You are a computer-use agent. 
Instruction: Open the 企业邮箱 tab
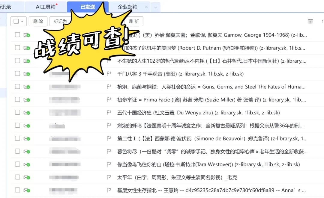[x=127, y=7]
